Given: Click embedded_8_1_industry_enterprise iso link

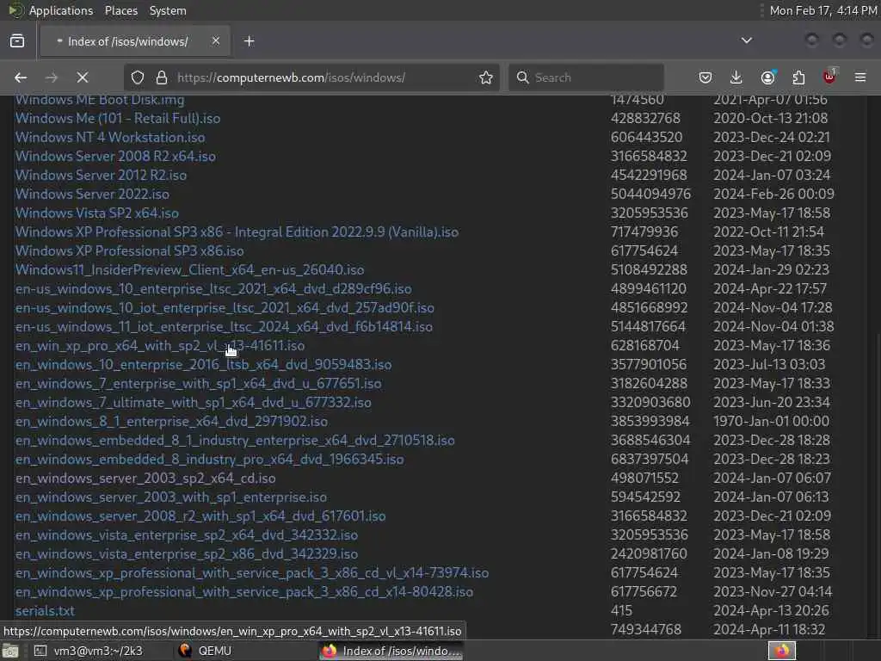Looking at the screenshot, I should [235, 441].
